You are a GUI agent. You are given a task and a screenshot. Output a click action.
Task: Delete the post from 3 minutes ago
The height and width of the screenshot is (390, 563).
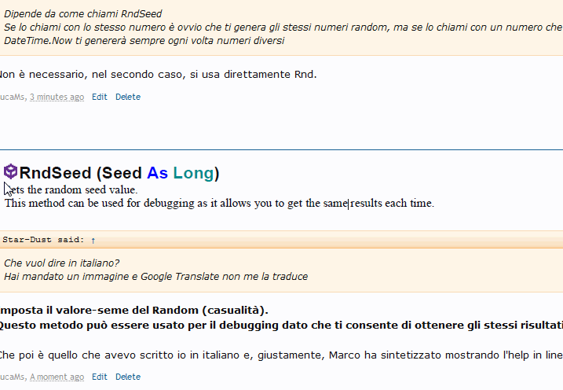(128, 97)
